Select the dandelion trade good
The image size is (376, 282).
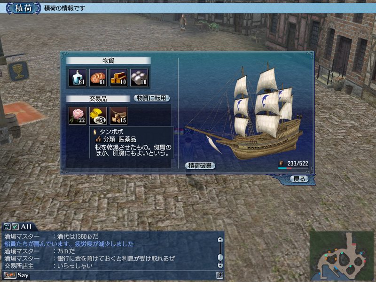[x=98, y=116]
